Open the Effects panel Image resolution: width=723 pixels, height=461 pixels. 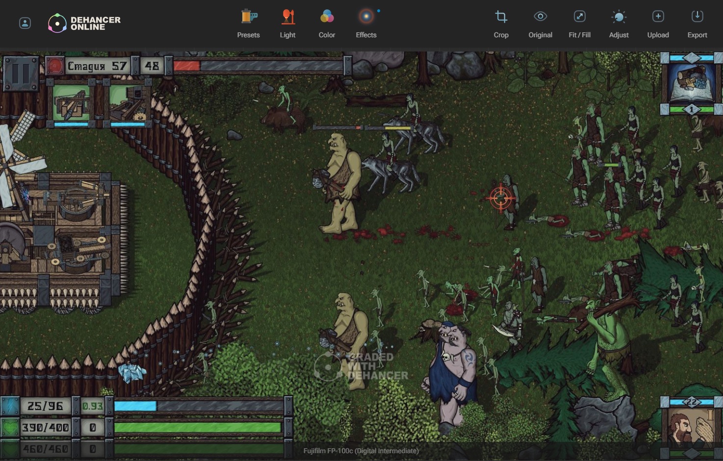pyautogui.click(x=366, y=24)
